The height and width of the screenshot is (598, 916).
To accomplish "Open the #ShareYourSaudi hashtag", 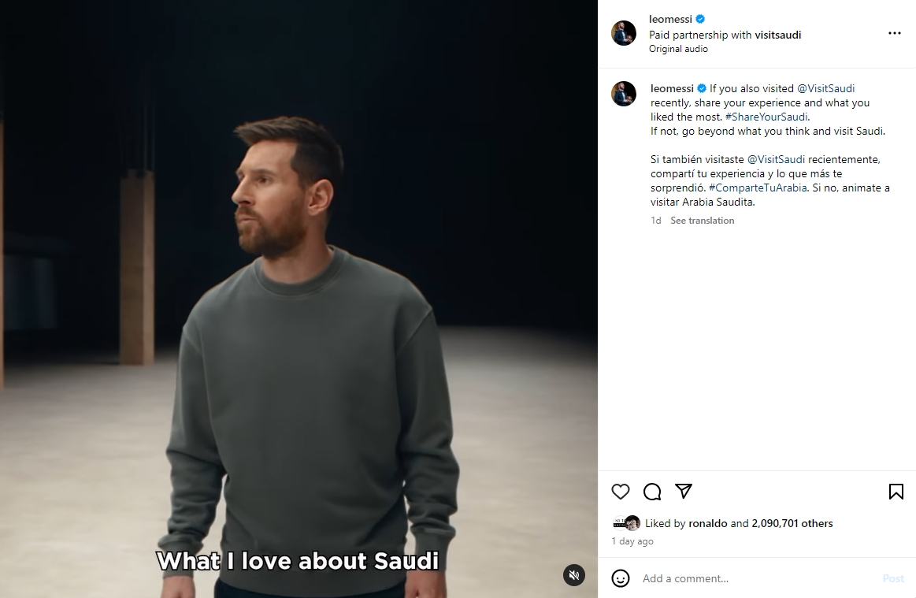I will (766, 117).
